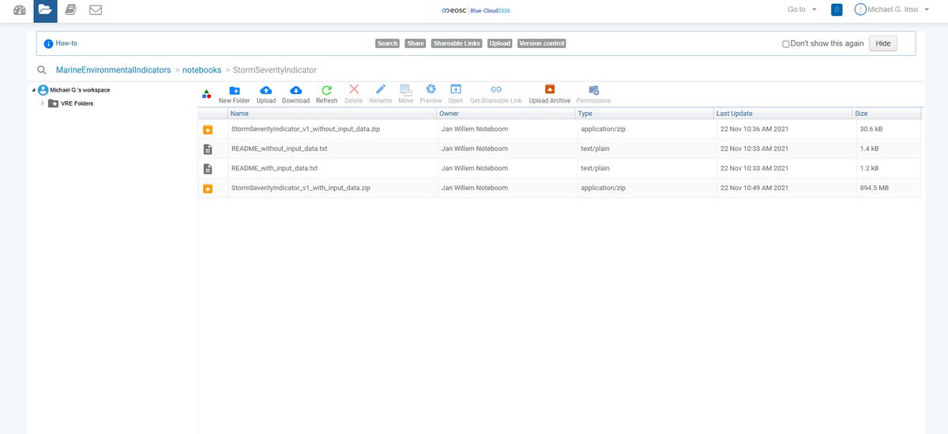
Task: Click the Download toolbar button
Action: tap(296, 94)
